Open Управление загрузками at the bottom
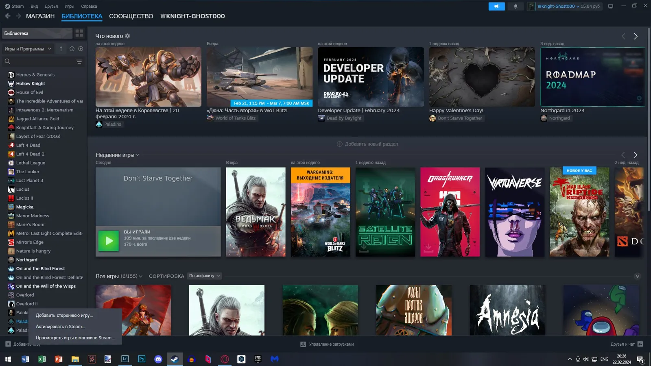 click(327, 344)
